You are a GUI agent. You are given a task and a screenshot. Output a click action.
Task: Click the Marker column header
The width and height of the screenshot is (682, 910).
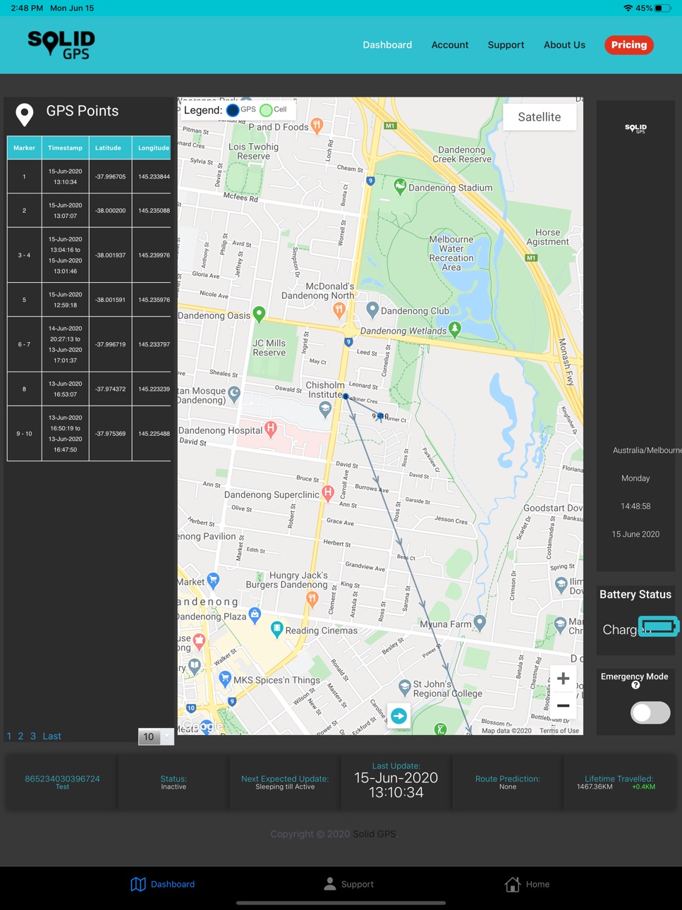pyautogui.click(x=24, y=147)
